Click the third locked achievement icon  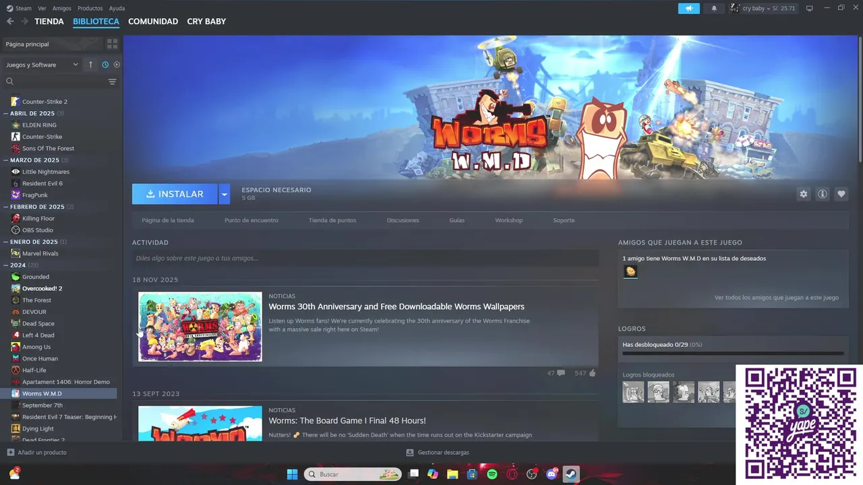[684, 392]
